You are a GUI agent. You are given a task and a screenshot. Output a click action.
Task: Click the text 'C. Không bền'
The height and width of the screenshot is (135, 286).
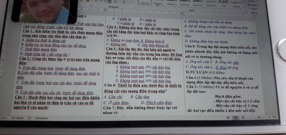pos(116,44)
